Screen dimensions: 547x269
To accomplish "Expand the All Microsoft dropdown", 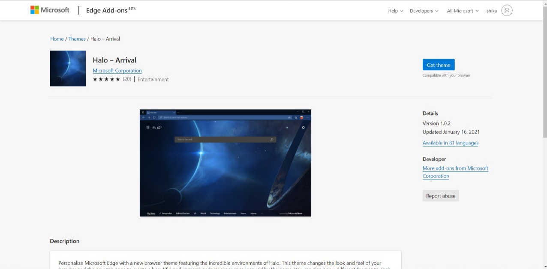I will pos(463,11).
